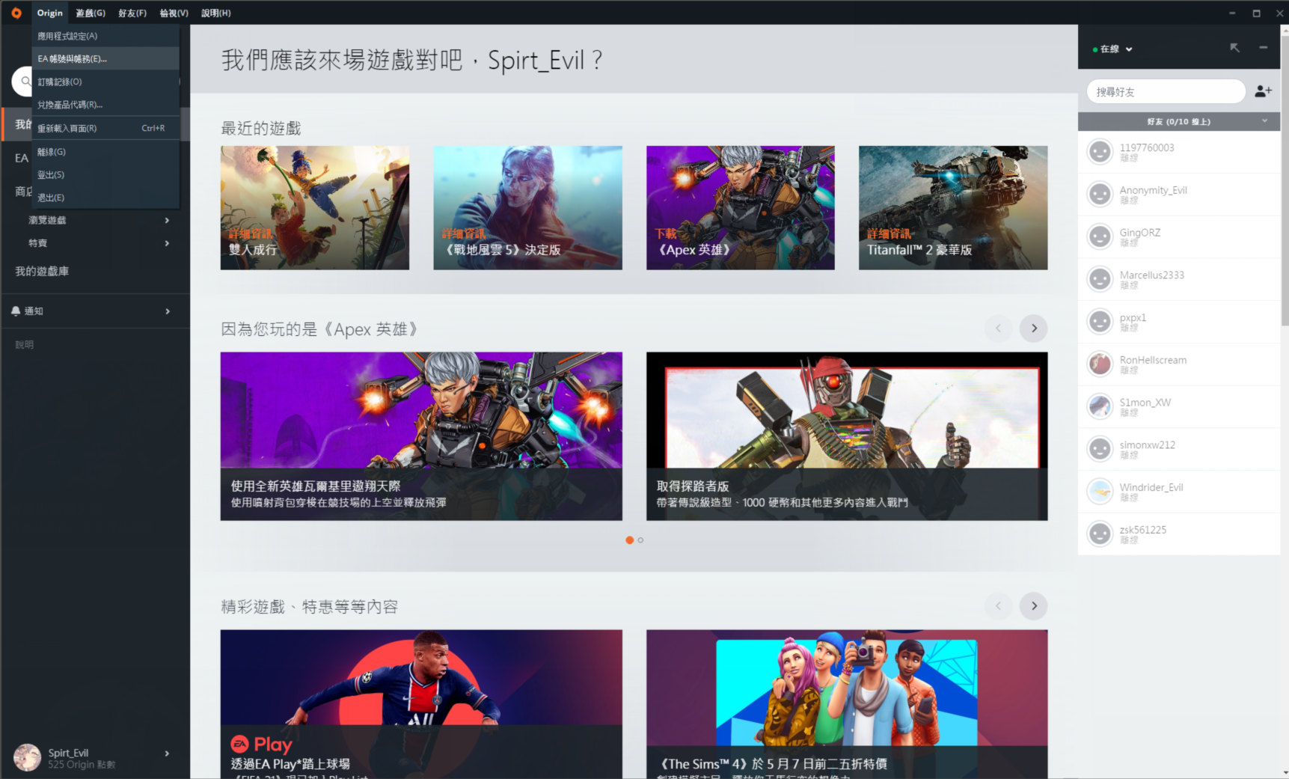Click 下載 for Apex 英雄
Viewport: 1289px width, 779px height.
tap(665, 233)
